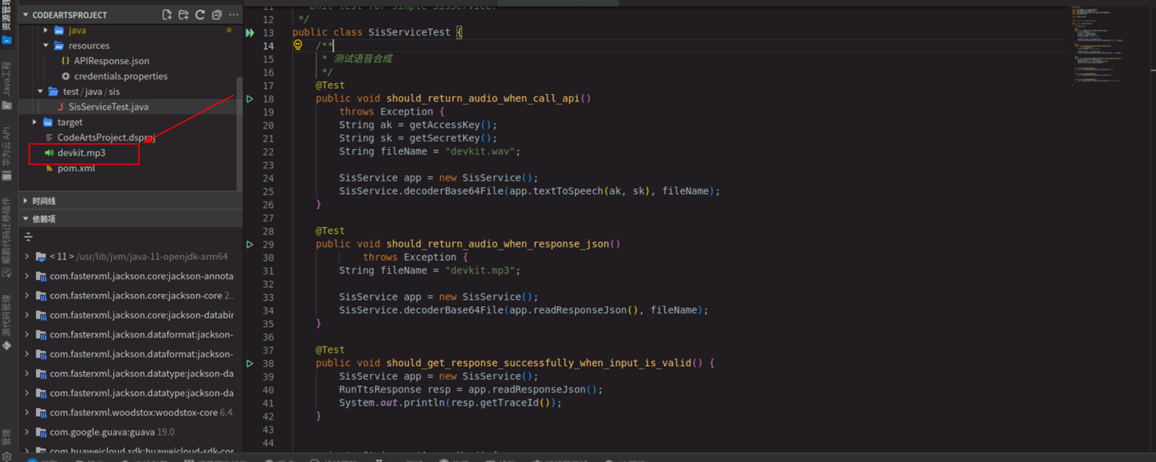Click RunTtsResponse type on line 40
The width and height of the screenshot is (1156, 462).
(380, 390)
